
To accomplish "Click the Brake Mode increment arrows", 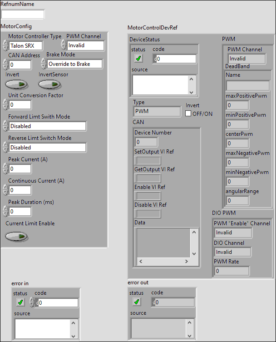I will pos(44,64).
